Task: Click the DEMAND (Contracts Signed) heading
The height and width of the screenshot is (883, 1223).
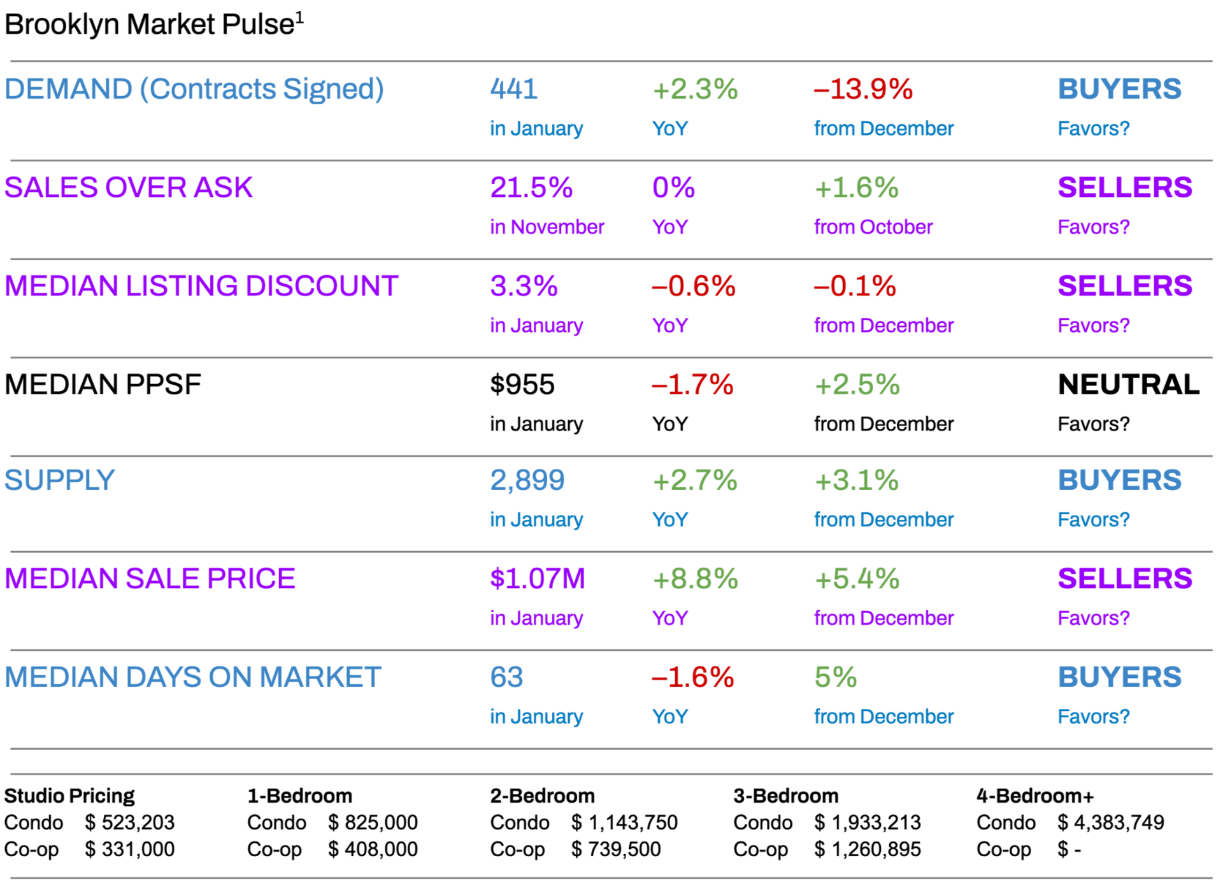Action: point(194,89)
